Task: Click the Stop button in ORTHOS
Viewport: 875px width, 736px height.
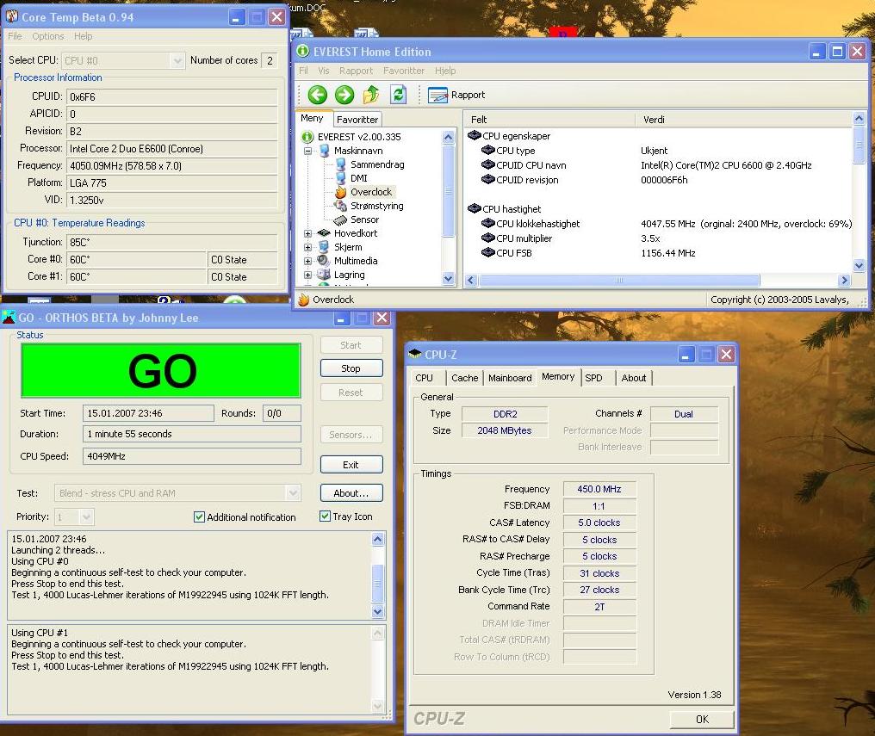Action: pyautogui.click(x=351, y=368)
